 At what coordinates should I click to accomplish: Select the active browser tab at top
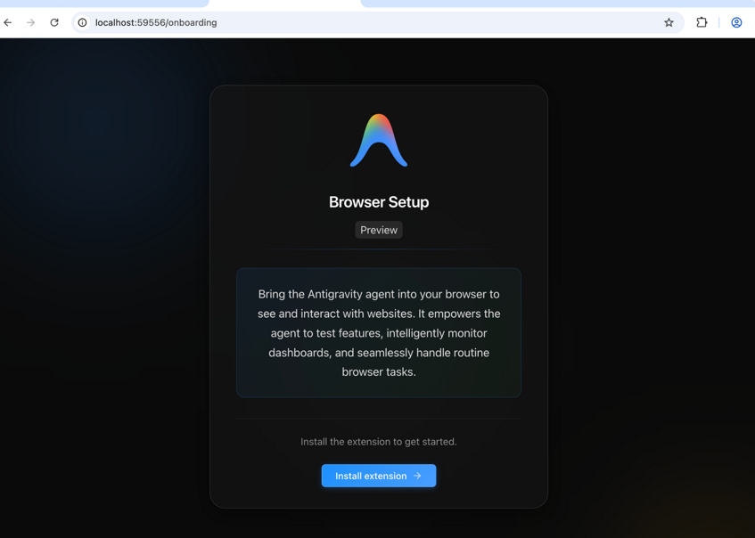click(284, 4)
